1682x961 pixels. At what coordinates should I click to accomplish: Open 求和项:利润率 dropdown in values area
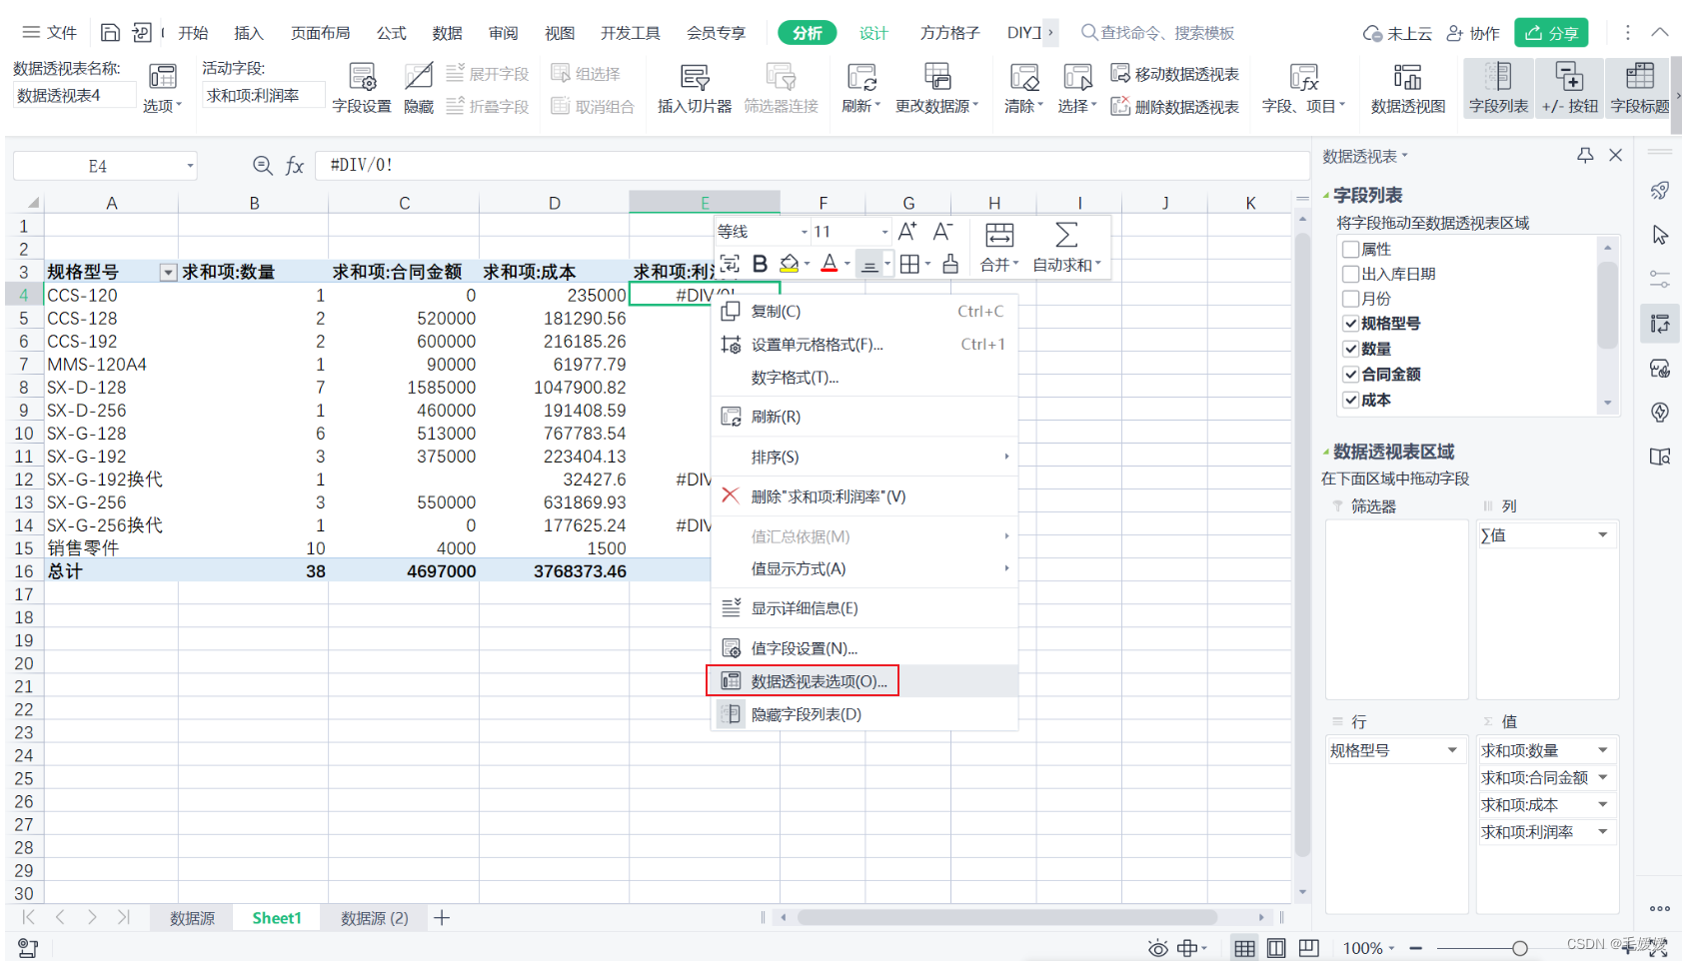(1602, 831)
